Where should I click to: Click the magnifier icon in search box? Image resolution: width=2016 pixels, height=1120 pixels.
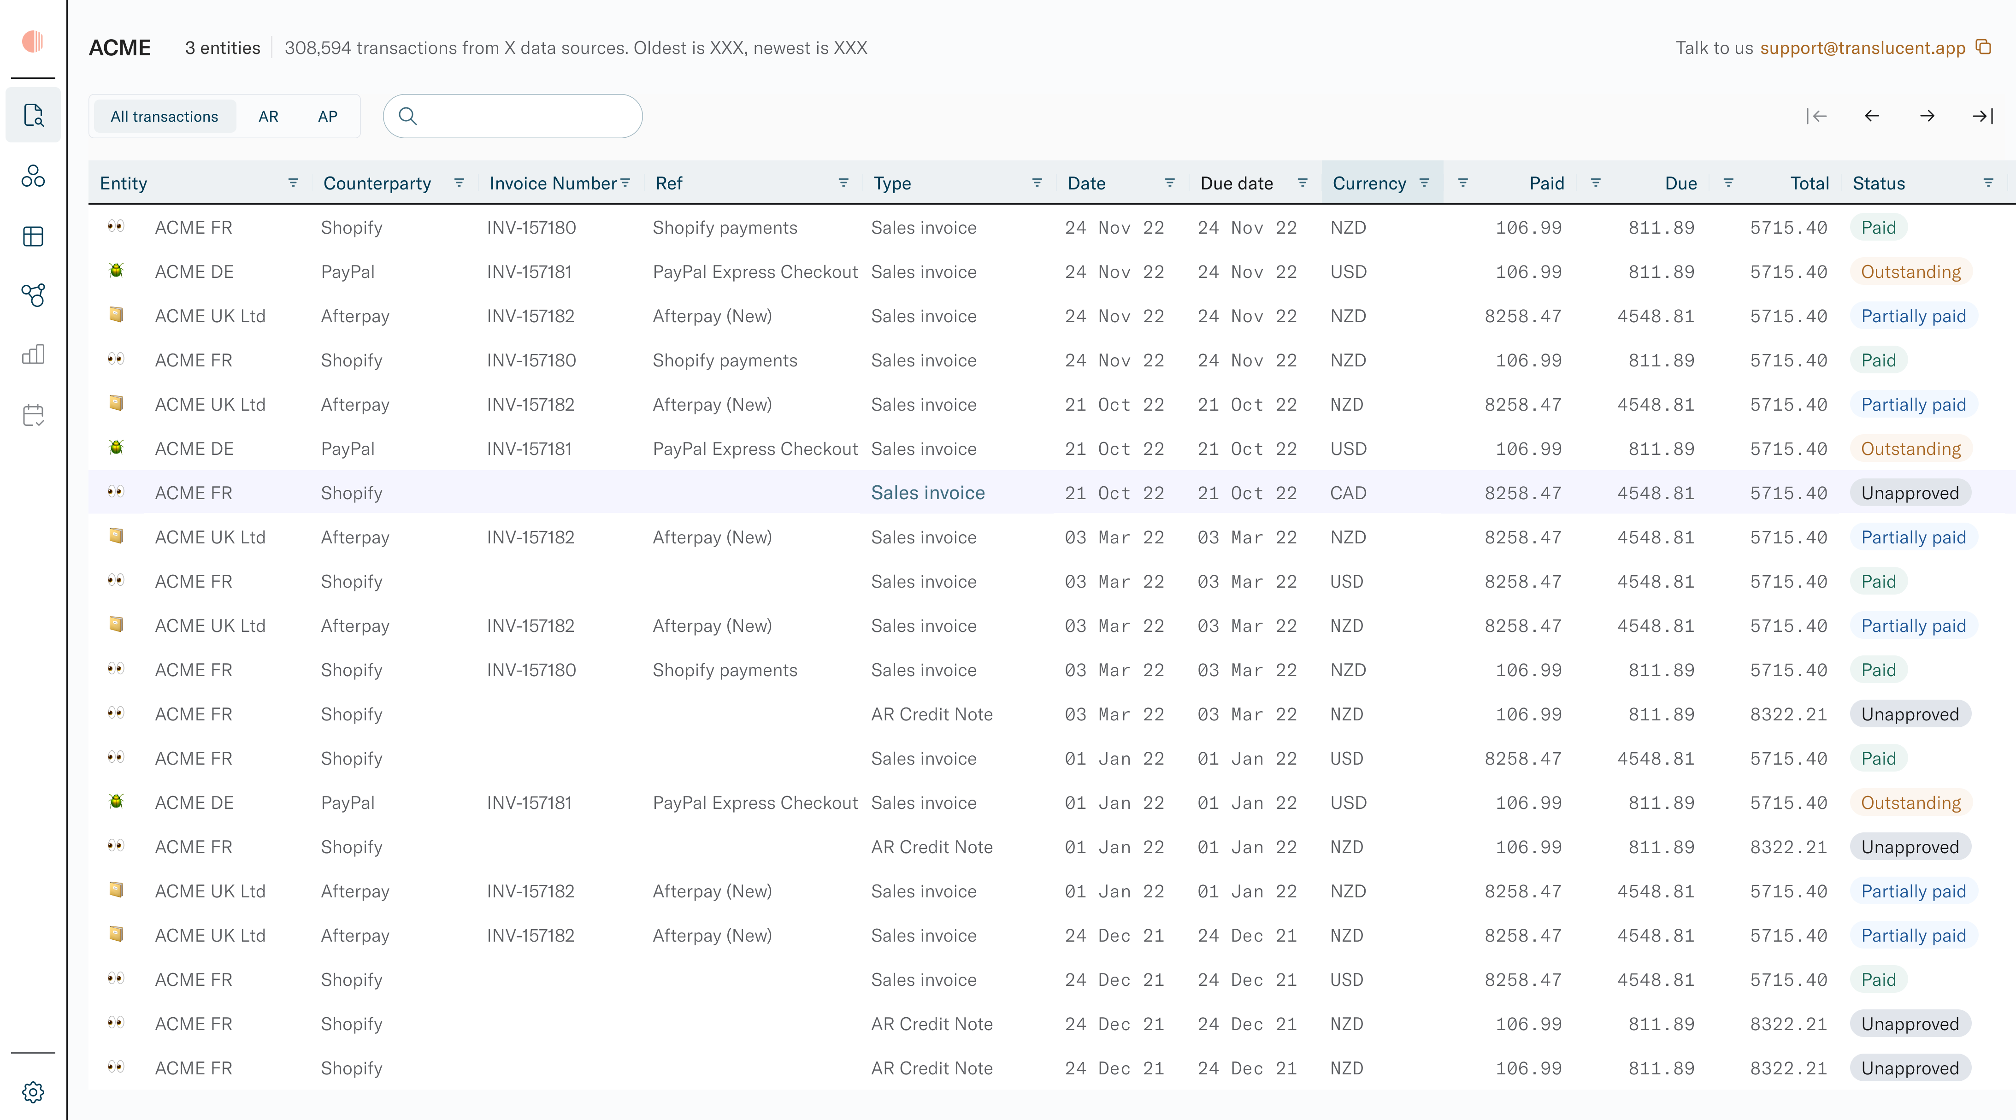pyautogui.click(x=407, y=116)
